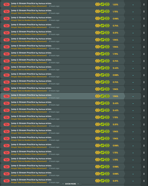The width and height of the screenshot is (148, 186).
Task: Expand the list with SHOW MORE
Action: (x=70, y=184)
